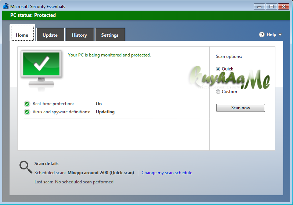Click 'Your PC is being monitored and protected.' text
The height and width of the screenshot is (205, 293).
pos(109,55)
